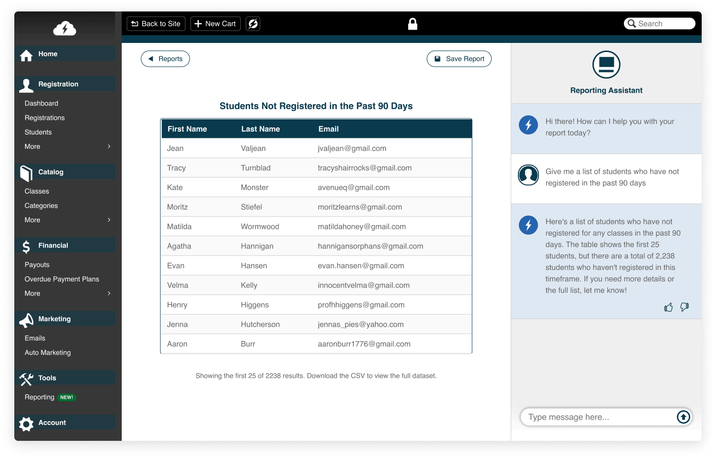Screen dimensions: 716x458
Task: Click the user avatar in chat
Action: tap(528, 175)
